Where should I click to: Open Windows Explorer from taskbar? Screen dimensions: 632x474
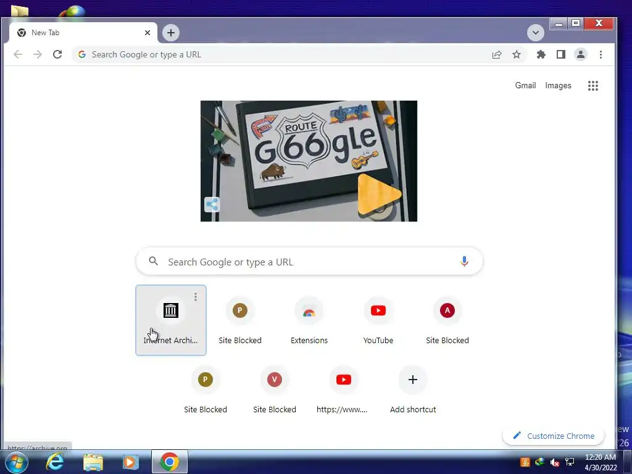tap(93, 462)
